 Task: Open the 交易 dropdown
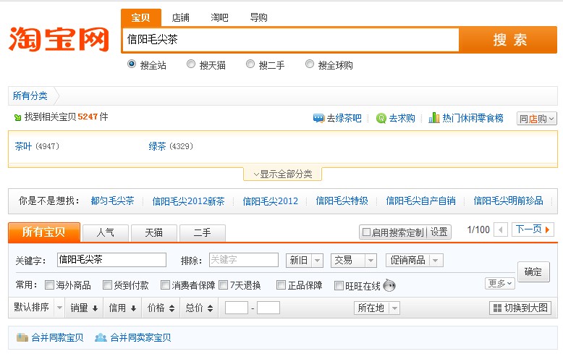point(354,261)
